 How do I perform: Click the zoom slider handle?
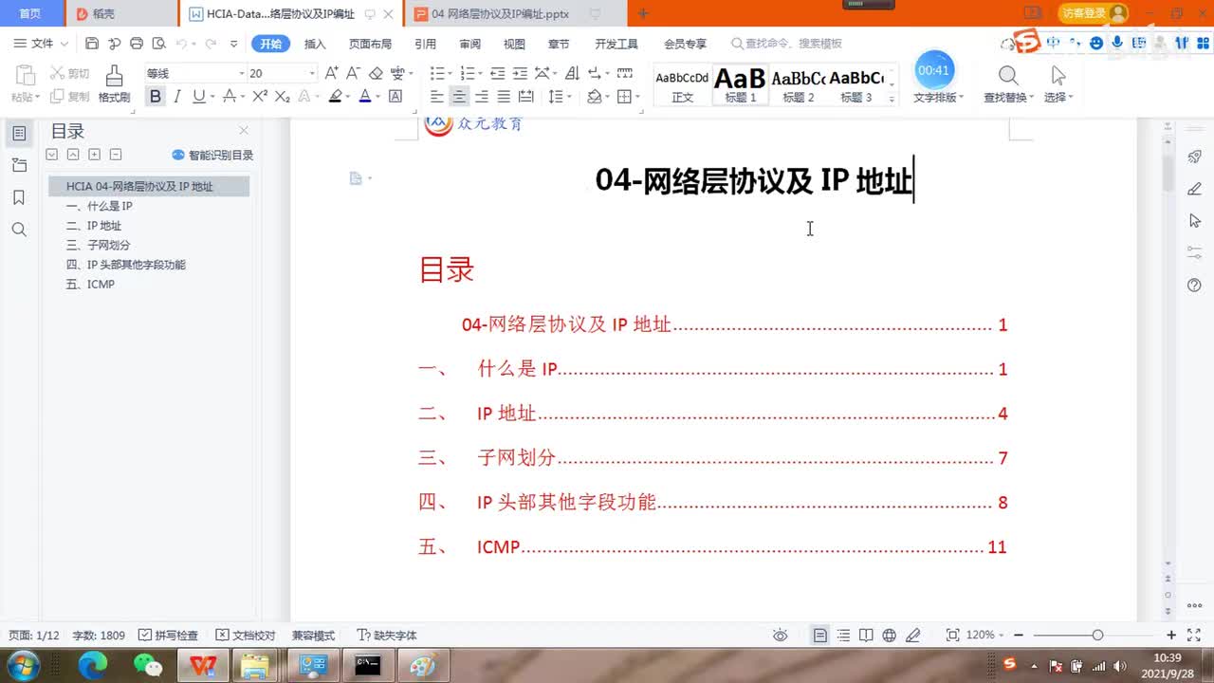pyautogui.click(x=1097, y=636)
